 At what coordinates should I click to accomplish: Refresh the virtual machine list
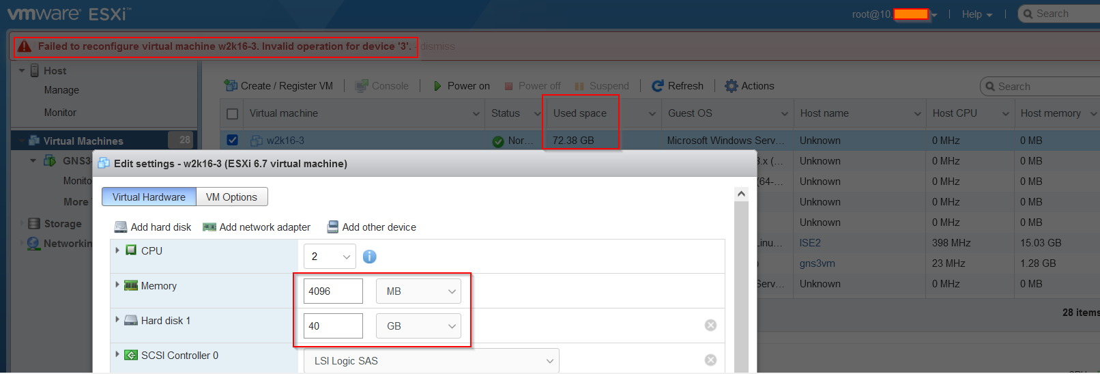tap(678, 86)
